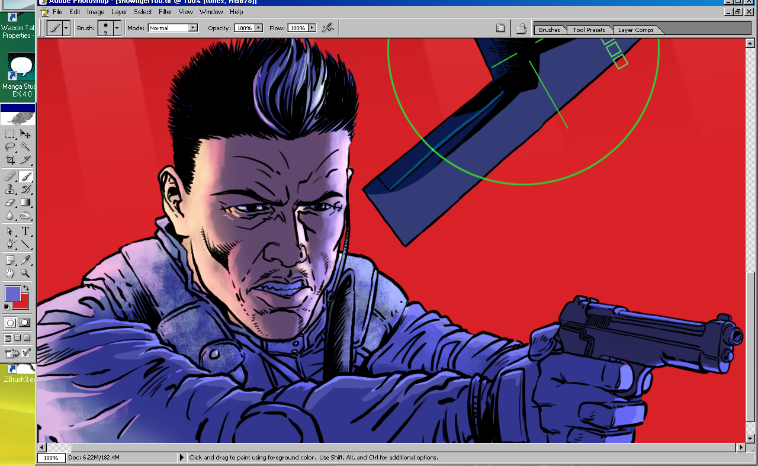Click the Flow percentage field
The width and height of the screenshot is (758, 466).
click(298, 28)
